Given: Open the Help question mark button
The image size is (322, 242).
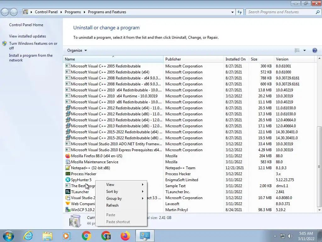Looking at the screenshot, I should pos(314,50).
